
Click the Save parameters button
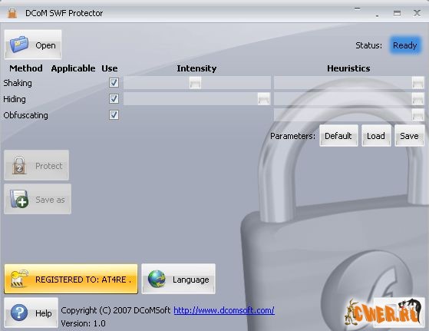click(x=409, y=136)
